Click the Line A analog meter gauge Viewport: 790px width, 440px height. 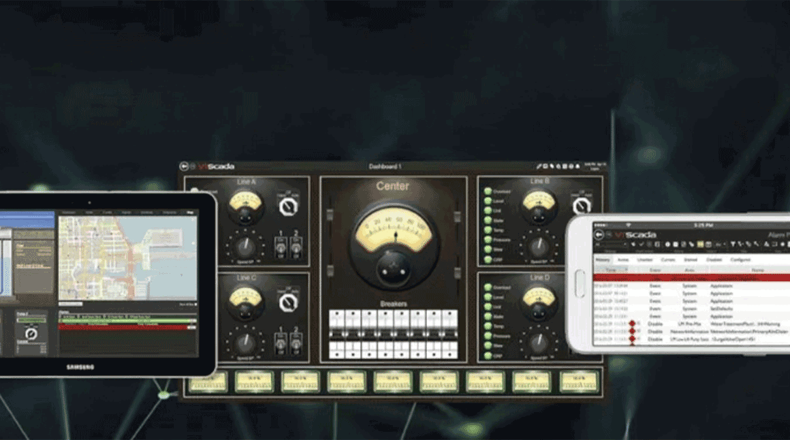coord(245,206)
